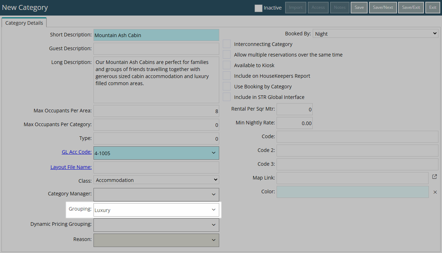Enable Available to Kiosk option
Screen dimensions: 442x253
tap(227, 65)
